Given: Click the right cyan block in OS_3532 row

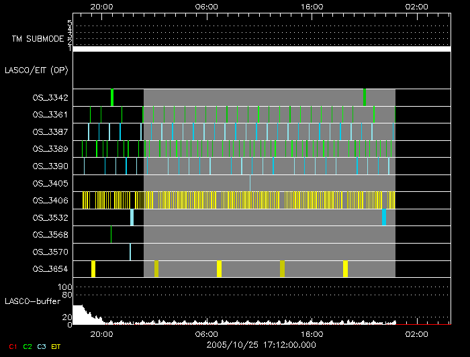Looking at the screenshot, I should coord(384,217).
